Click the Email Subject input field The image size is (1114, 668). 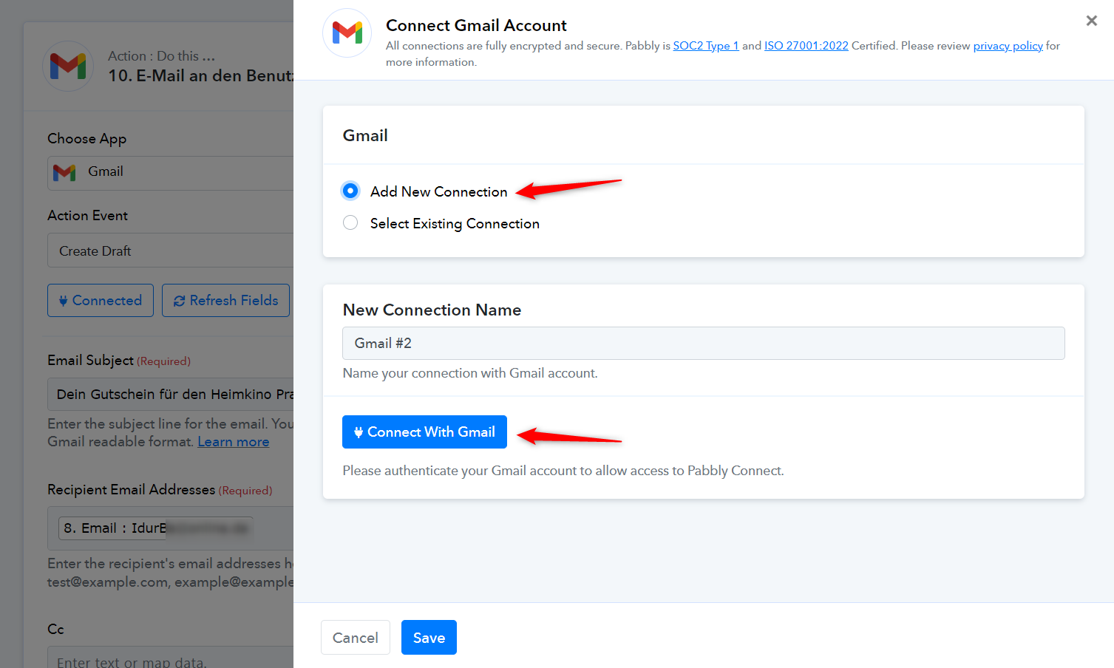[171, 395]
